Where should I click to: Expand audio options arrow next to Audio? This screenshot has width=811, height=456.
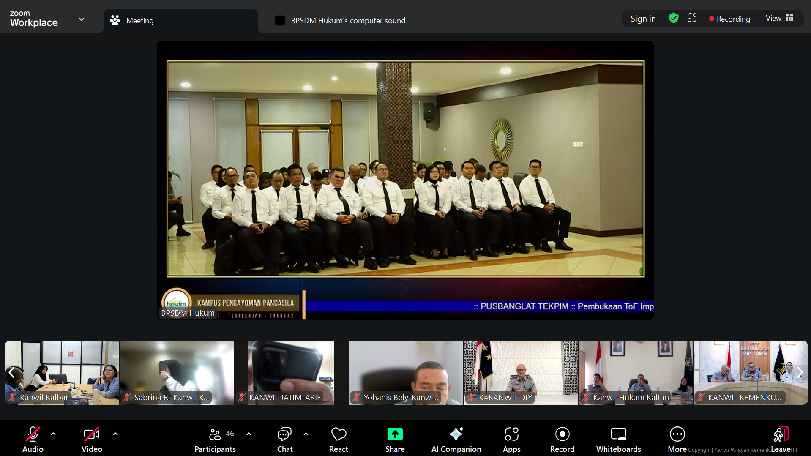pos(53,434)
